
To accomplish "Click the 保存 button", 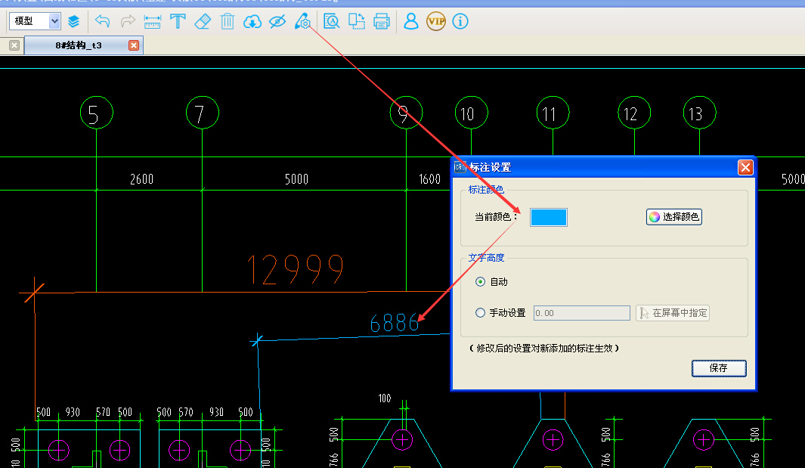I will (x=719, y=368).
